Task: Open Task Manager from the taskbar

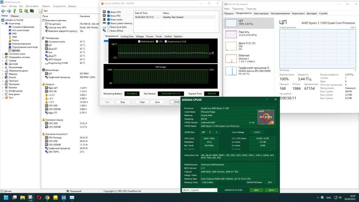Action: coord(72,197)
